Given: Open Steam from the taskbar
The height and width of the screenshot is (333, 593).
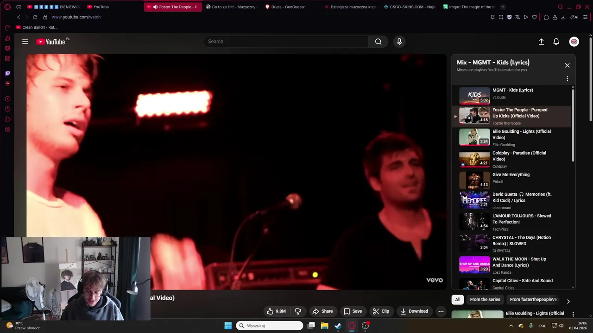Looking at the screenshot, I should (x=338, y=326).
